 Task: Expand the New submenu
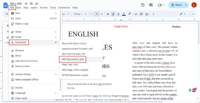pyautogui.click(x=34, y=13)
